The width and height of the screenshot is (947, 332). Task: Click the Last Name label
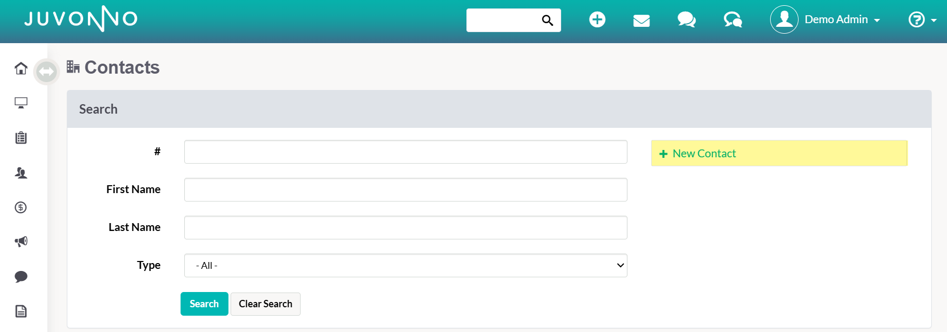(x=134, y=227)
